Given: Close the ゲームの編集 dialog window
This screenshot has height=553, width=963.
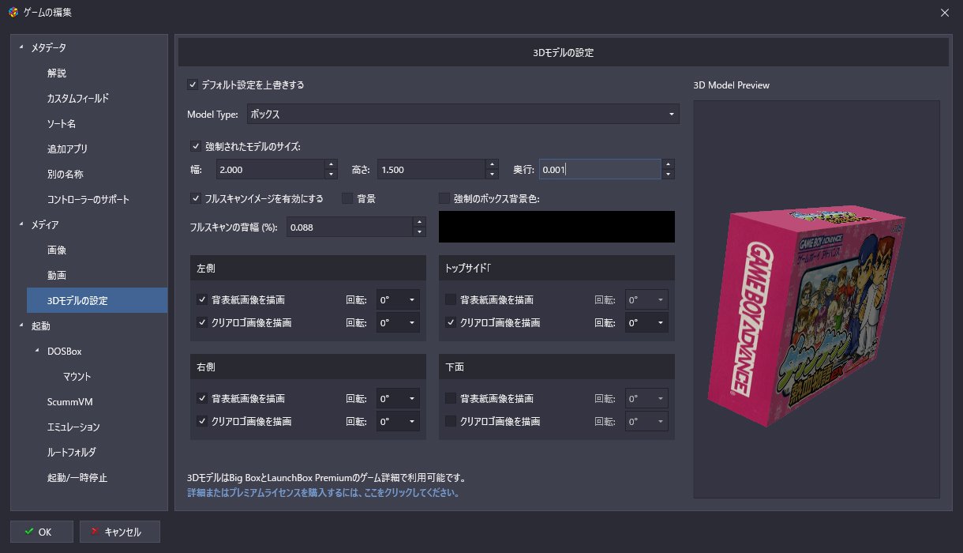Looking at the screenshot, I should click(945, 12).
